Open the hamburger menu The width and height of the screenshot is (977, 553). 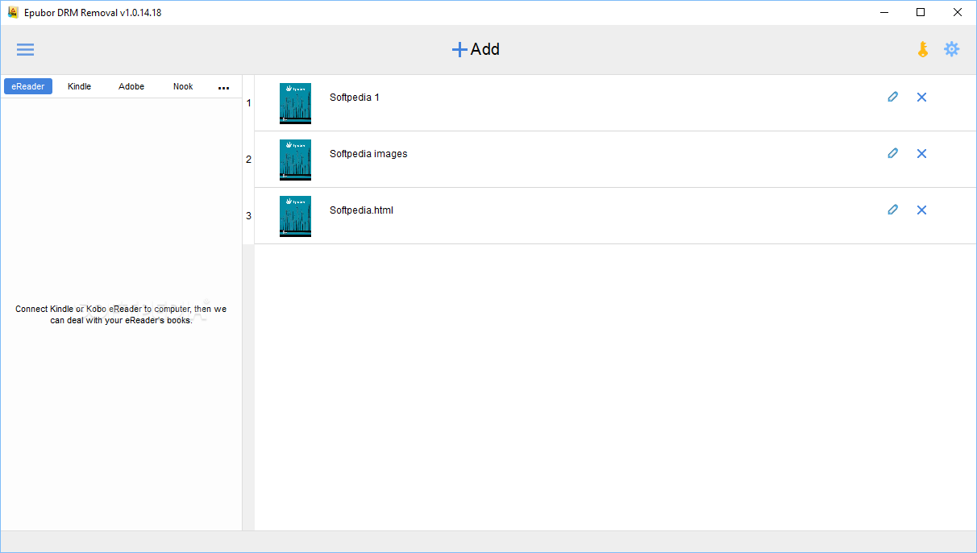26,49
